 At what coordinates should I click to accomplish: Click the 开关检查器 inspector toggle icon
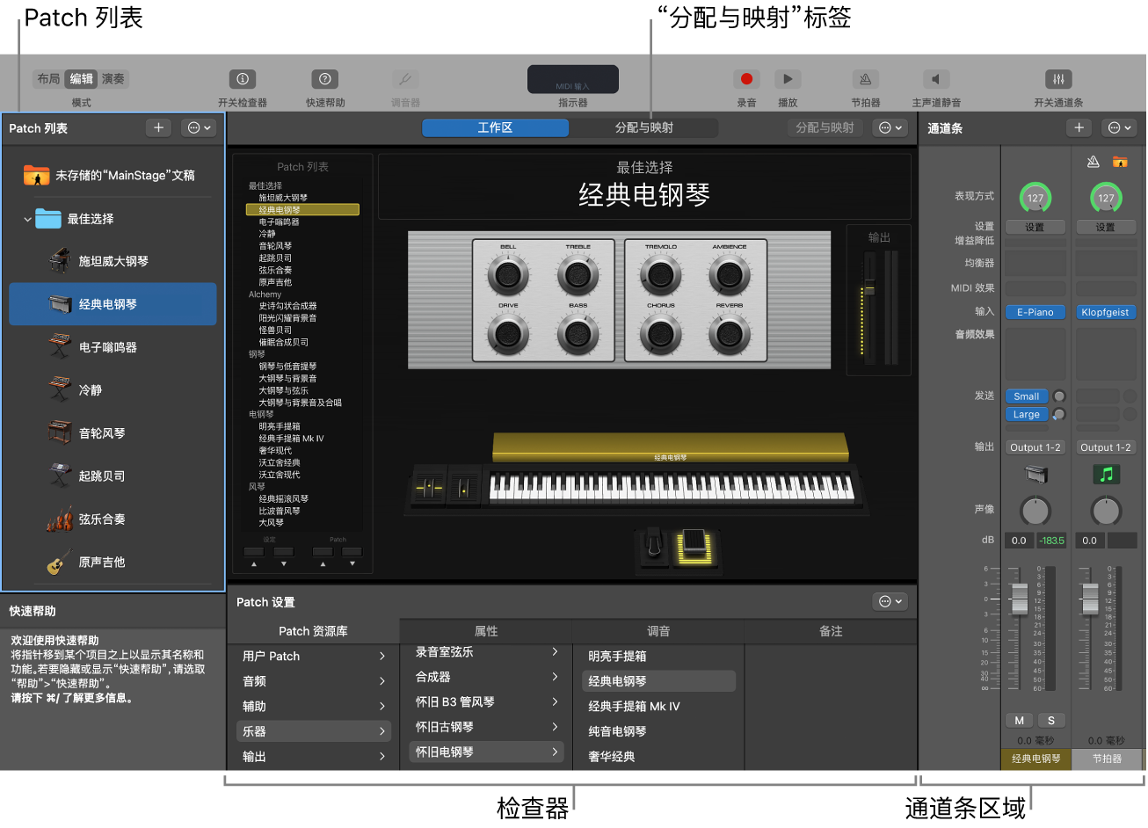[x=243, y=78]
